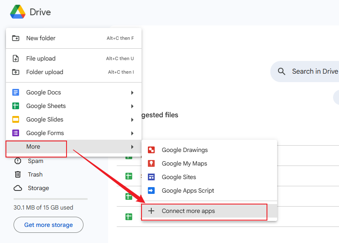
Task: Expand the Google Forms submenu arrow
Action: tap(132, 133)
